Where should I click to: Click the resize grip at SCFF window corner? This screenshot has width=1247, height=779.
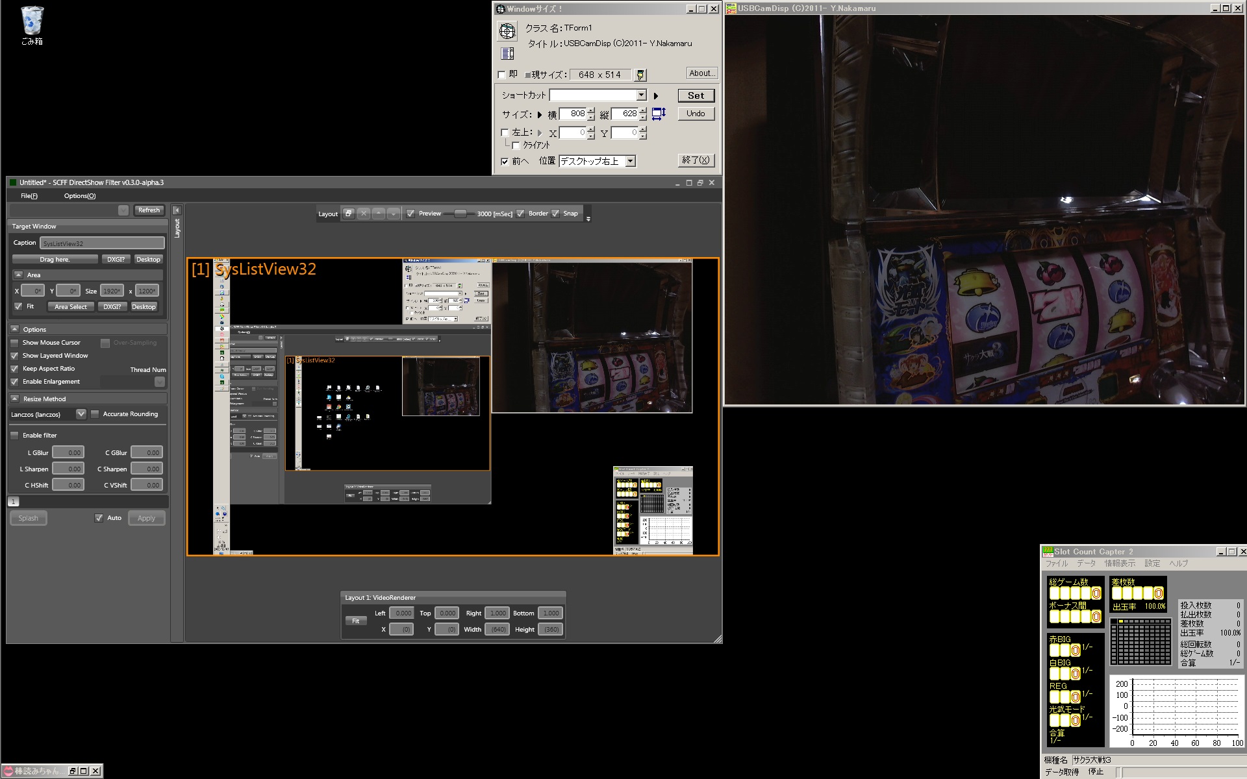(718, 639)
